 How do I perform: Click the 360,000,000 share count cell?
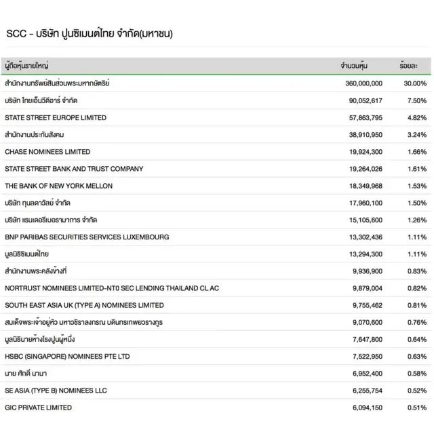(x=364, y=83)
